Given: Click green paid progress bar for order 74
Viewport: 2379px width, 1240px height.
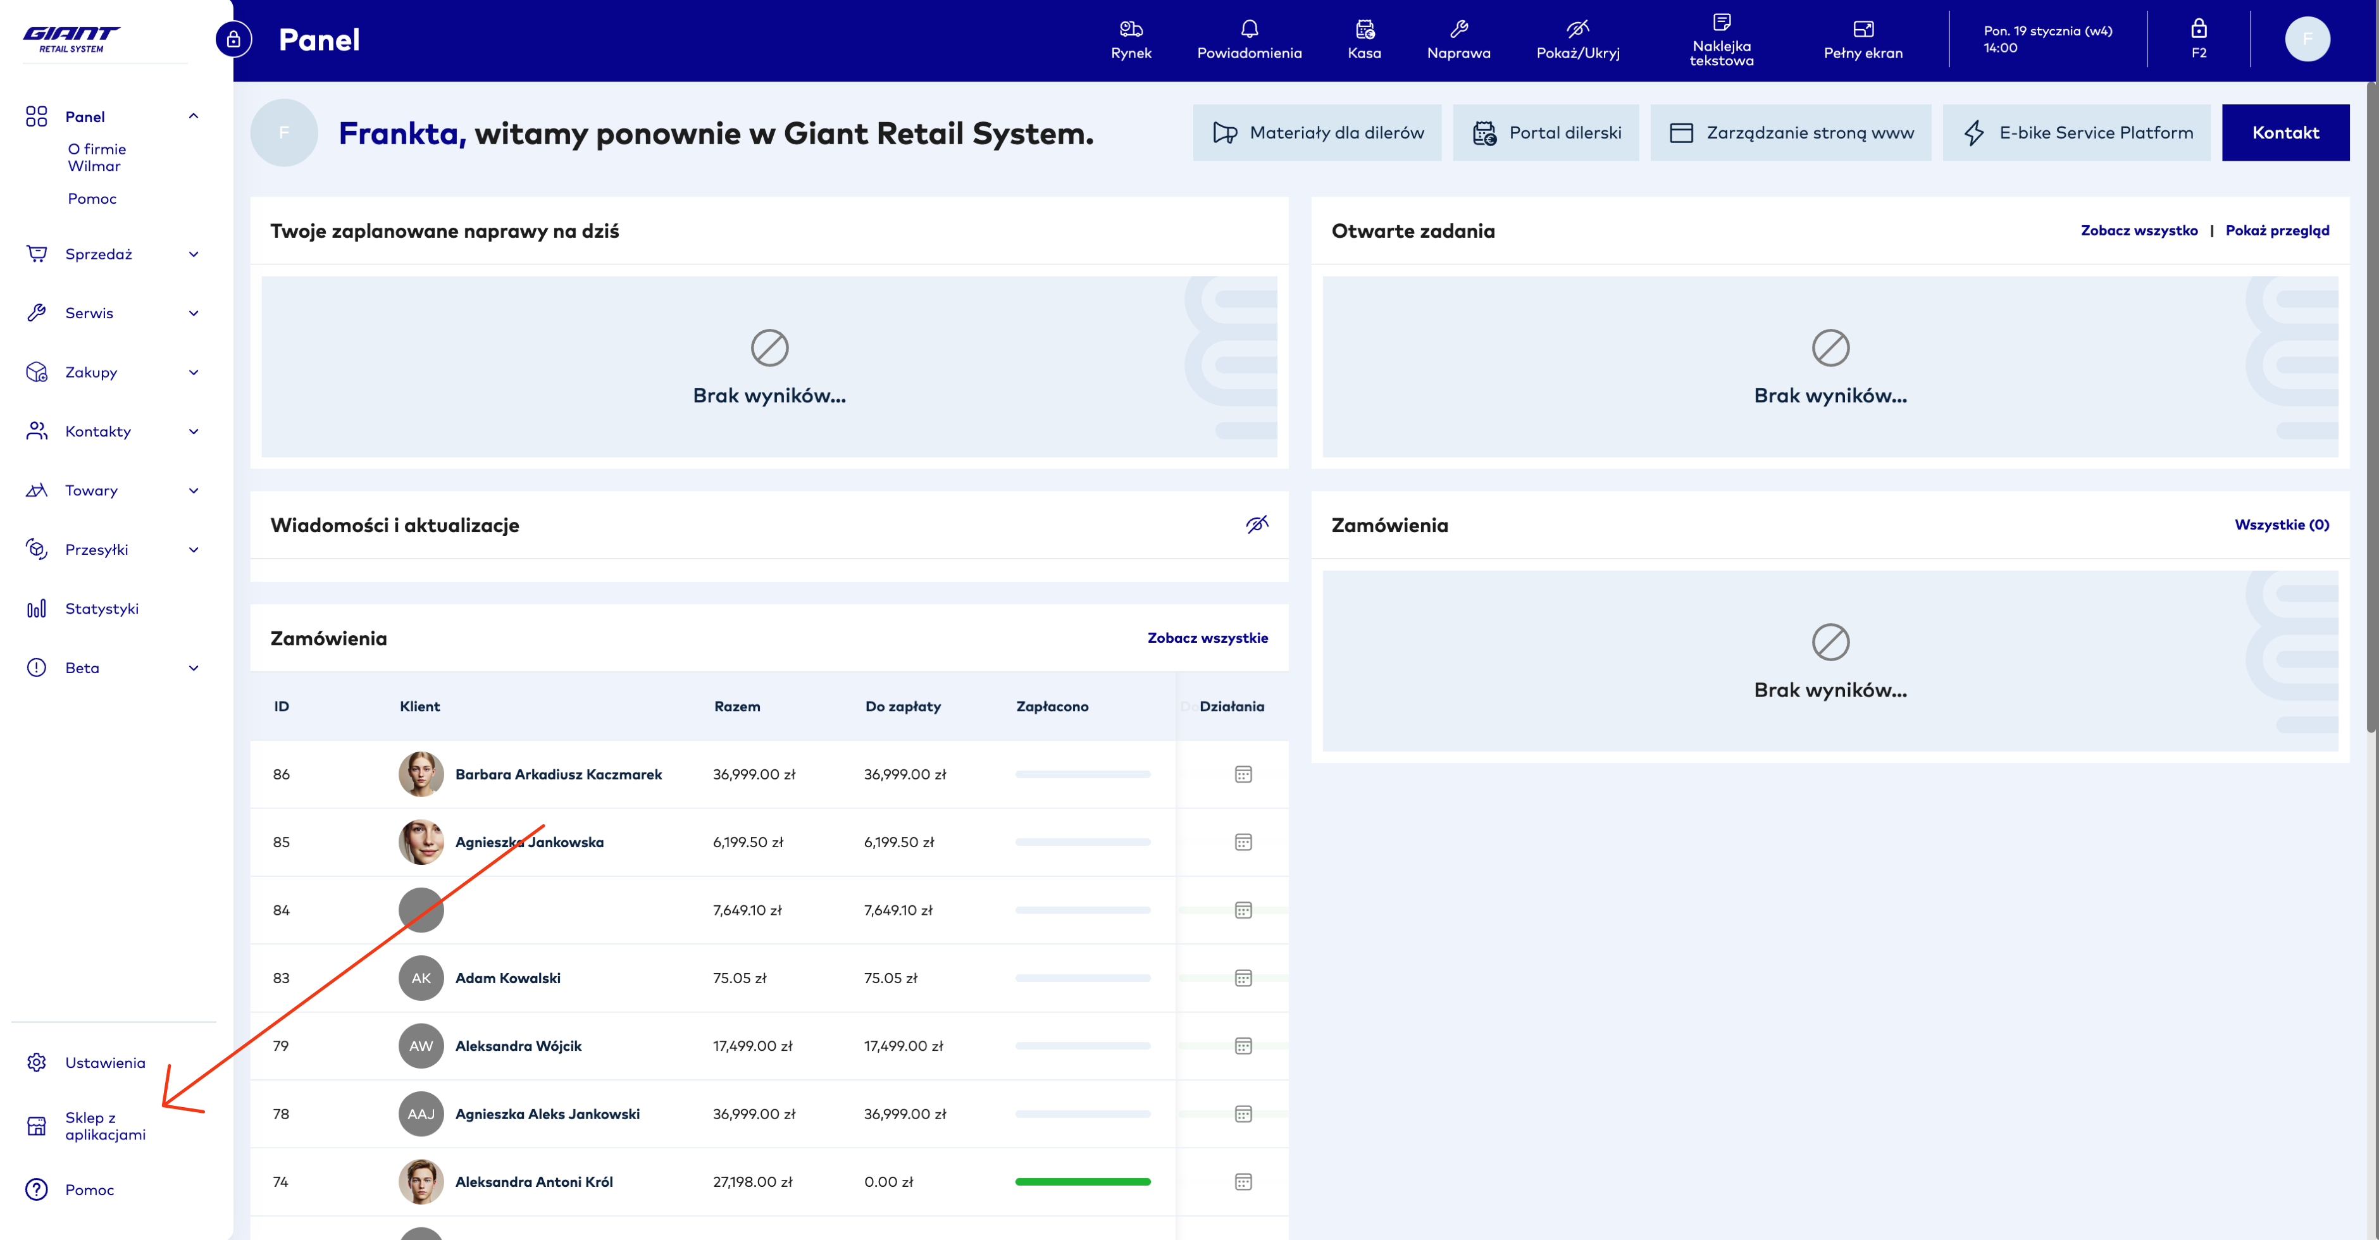Looking at the screenshot, I should [x=1083, y=1182].
